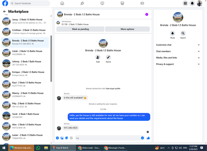Open the volume icon in system tray
This screenshot has height=151, width=207.
tap(180, 148)
